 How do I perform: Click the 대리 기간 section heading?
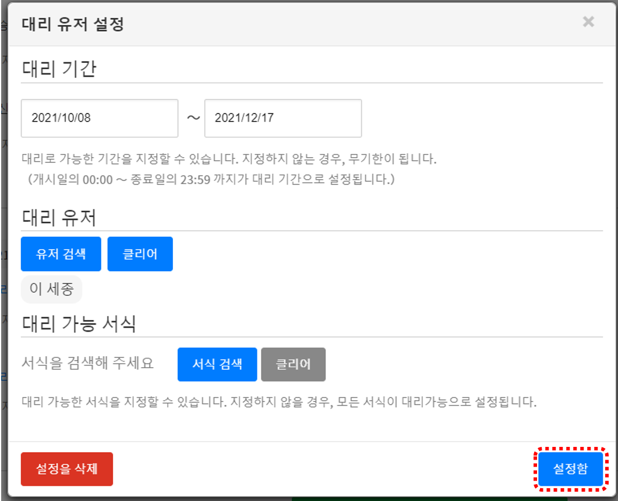pyautogui.click(x=59, y=69)
